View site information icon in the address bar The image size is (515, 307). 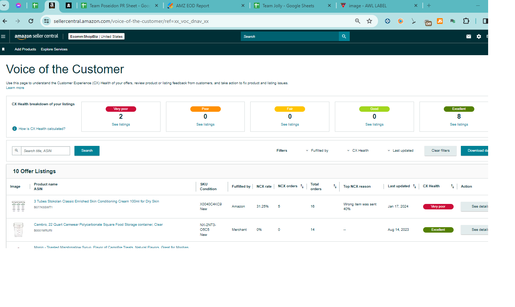[x=46, y=21]
